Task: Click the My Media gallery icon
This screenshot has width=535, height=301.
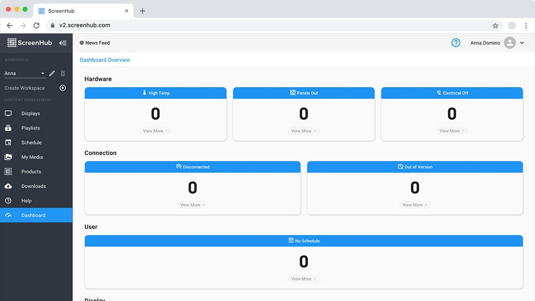Action: [8, 157]
